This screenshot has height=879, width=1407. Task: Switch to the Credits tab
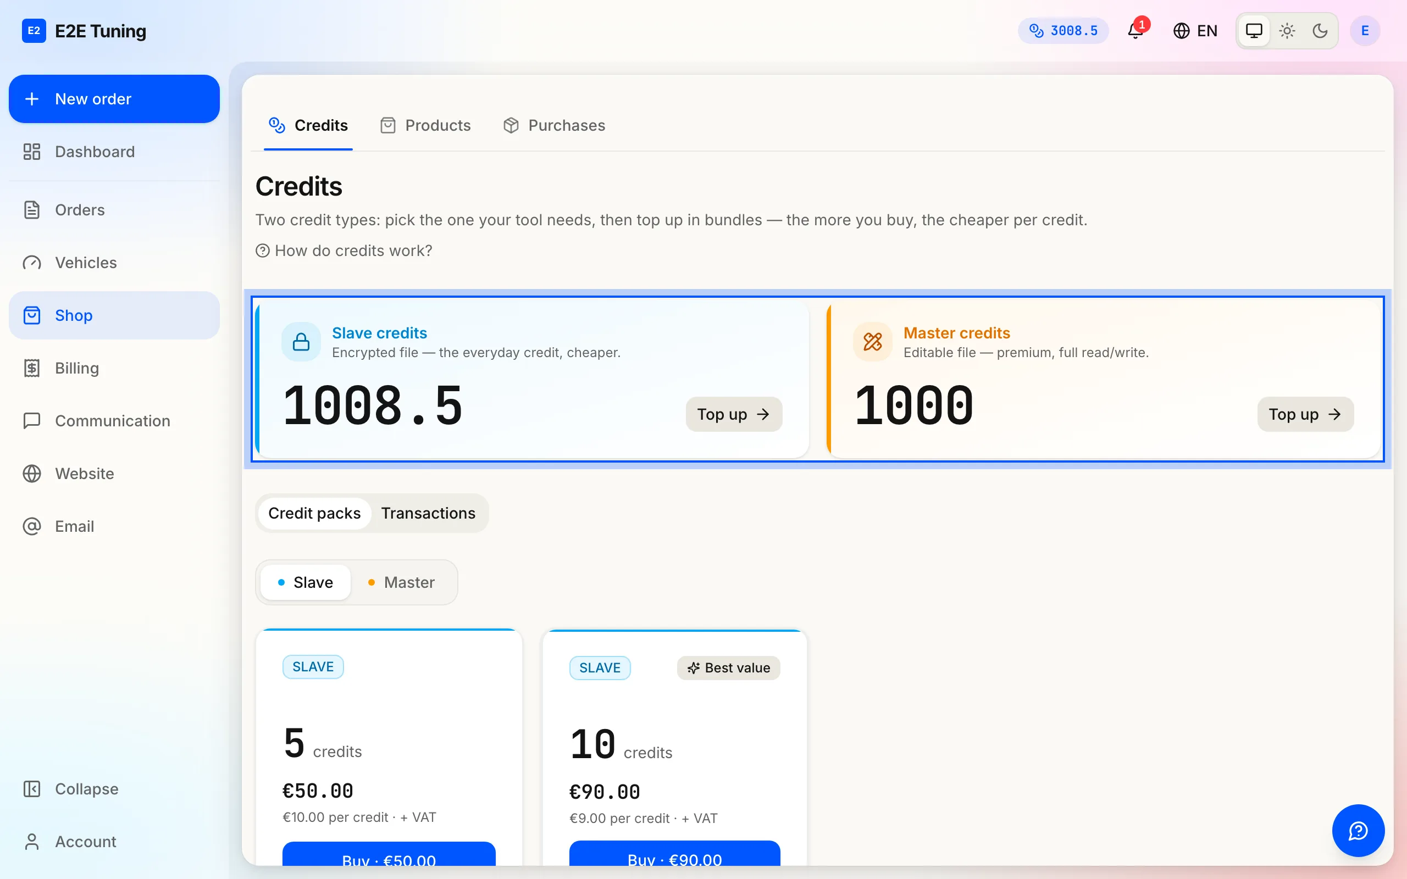(x=308, y=126)
